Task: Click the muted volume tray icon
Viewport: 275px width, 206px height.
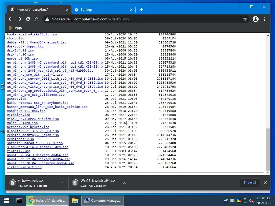Action: point(251,201)
